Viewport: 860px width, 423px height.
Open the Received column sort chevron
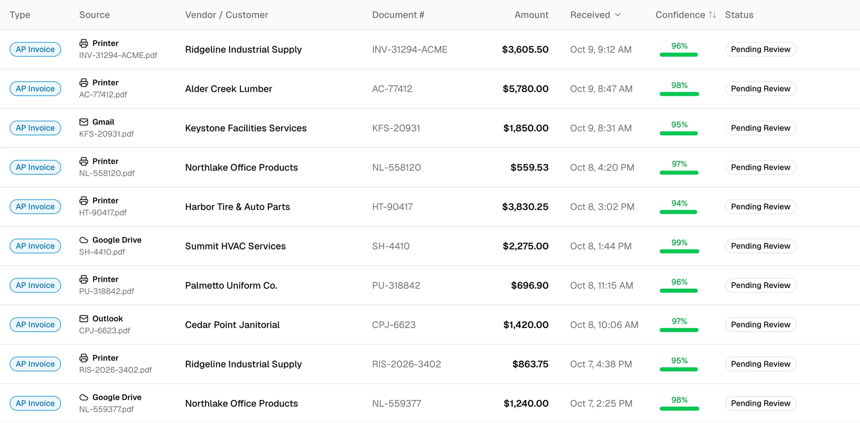coord(618,15)
